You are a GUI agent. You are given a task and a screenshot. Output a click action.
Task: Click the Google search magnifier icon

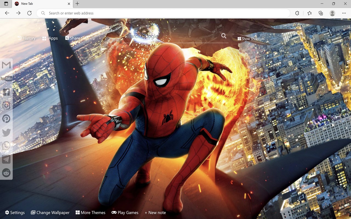pos(224,36)
